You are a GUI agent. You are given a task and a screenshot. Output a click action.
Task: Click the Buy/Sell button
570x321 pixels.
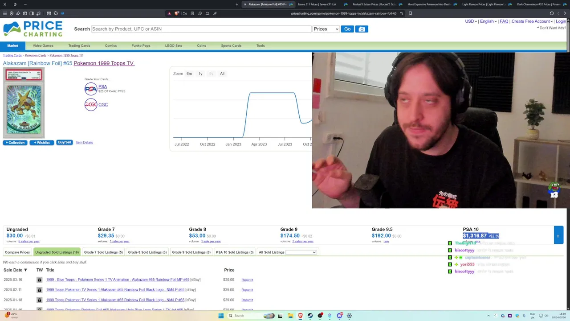[x=65, y=143]
